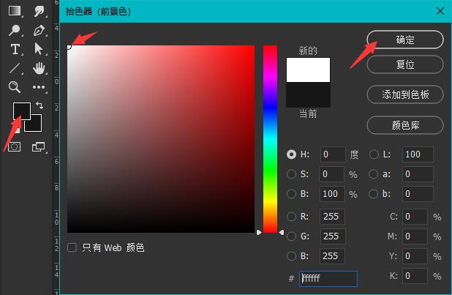Select the Type tool

pyautogui.click(x=15, y=49)
